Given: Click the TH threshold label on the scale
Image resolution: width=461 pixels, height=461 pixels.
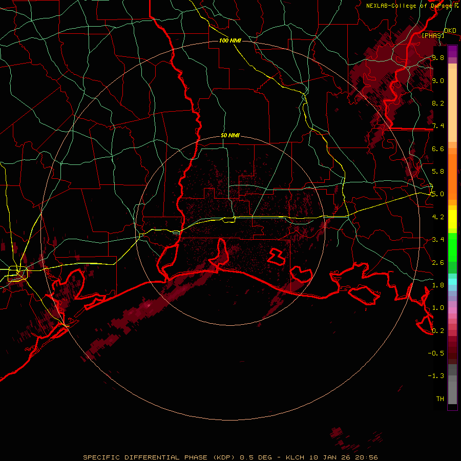Looking at the screenshot, I should click(x=440, y=399).
